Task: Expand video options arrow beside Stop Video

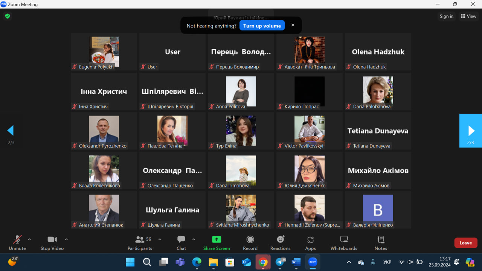Action: pos(66,239)
